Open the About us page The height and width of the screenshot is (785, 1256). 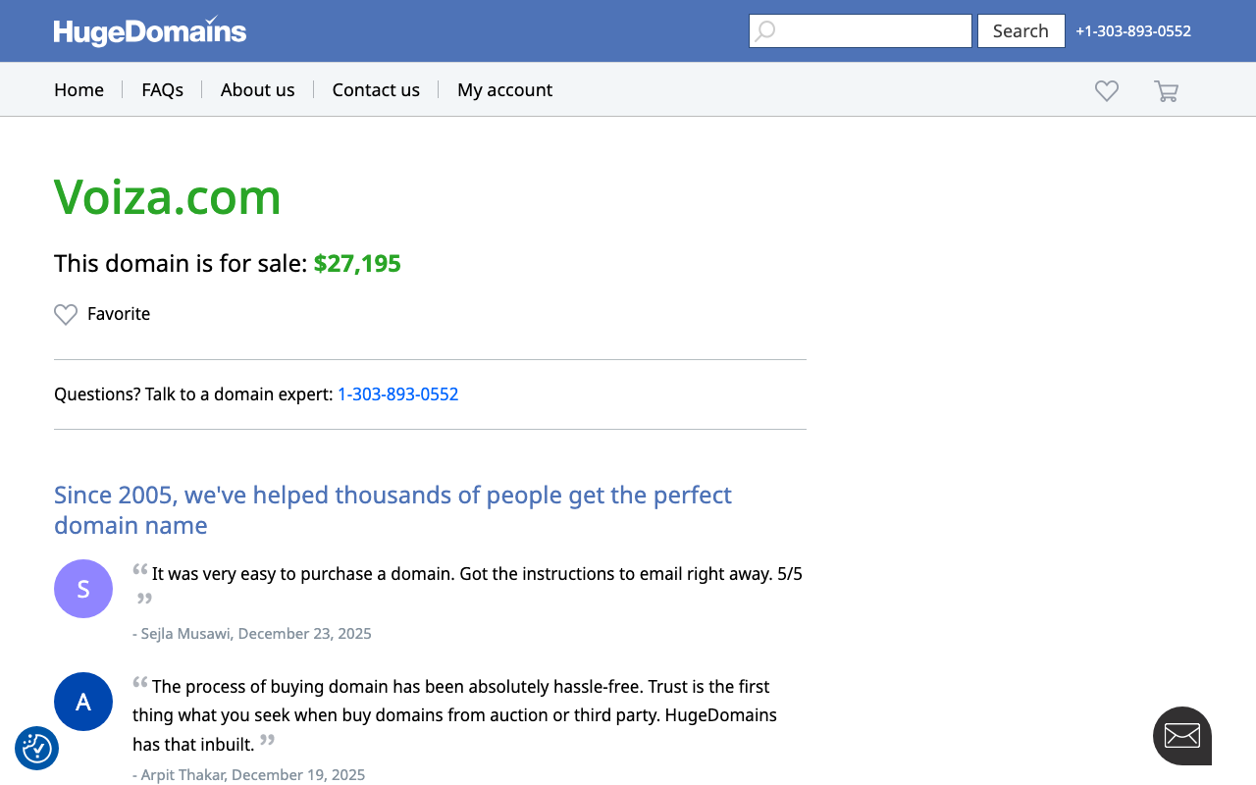(257, 90)
